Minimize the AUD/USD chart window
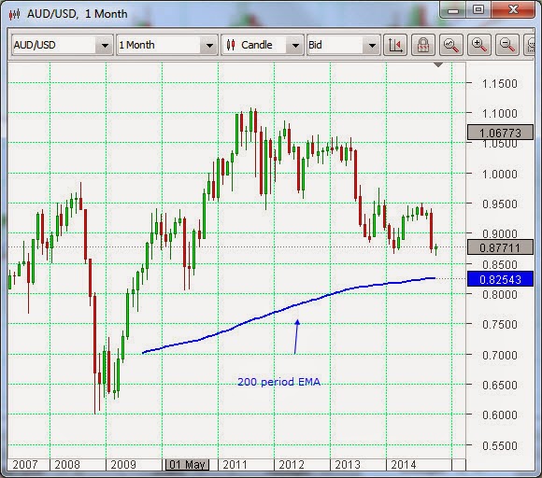542x478 pixels. coord(452,10)
